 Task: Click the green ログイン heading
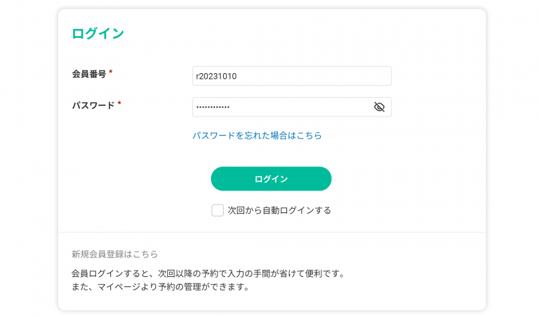point(98,33)
